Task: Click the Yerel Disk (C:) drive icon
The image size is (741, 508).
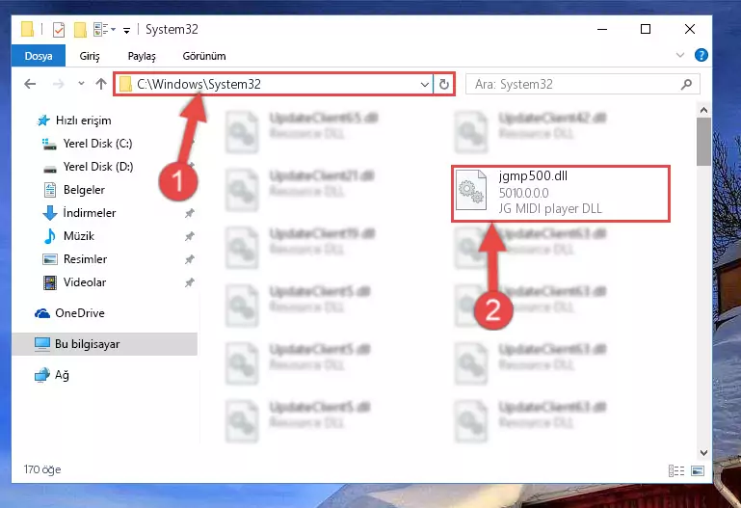Action: click(49, 145)
